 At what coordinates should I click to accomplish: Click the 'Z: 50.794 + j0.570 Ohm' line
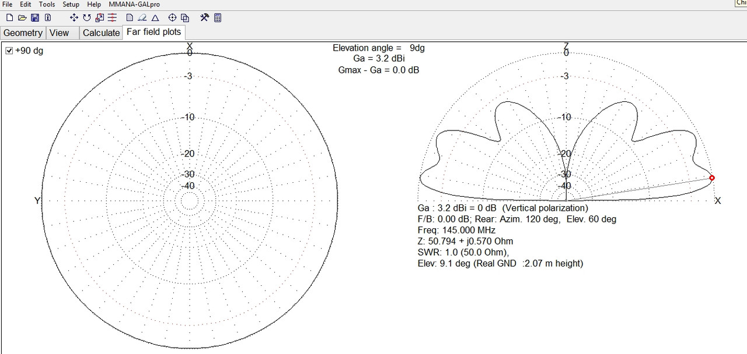pyautogui.click(x=465, y=241)
